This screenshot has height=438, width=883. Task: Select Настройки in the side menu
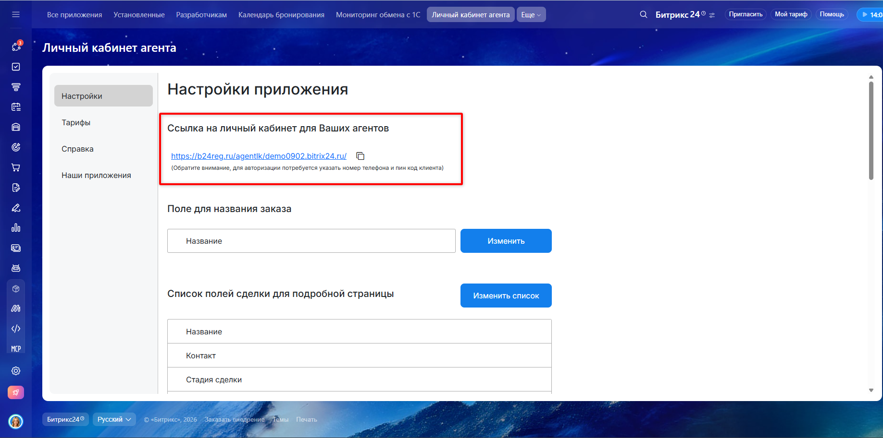coord(103,96)
